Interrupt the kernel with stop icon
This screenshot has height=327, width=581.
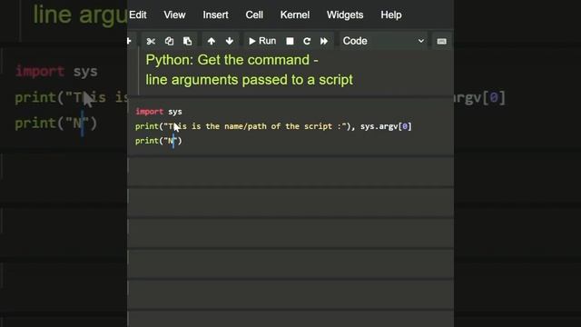click(290, 41)
